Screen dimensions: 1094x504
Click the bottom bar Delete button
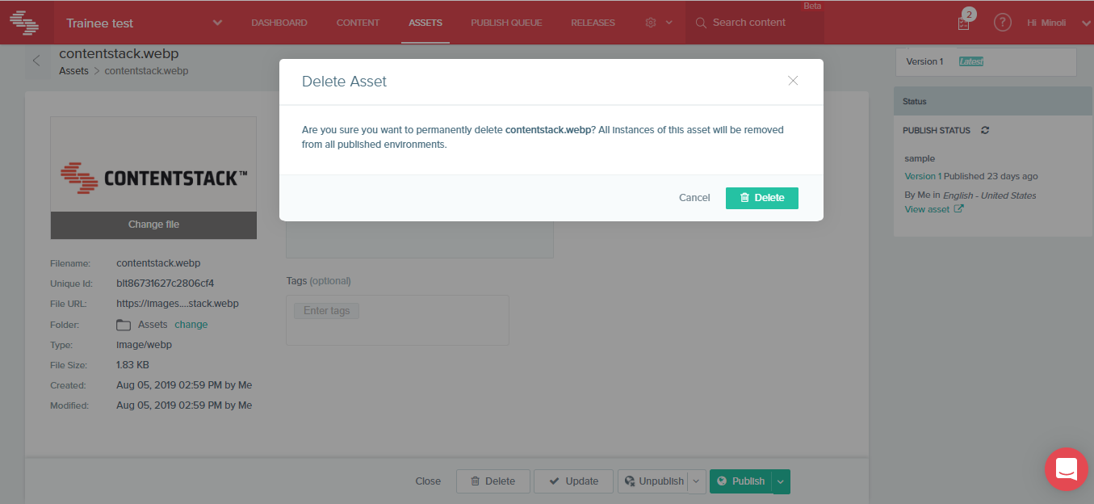[493, 481]
